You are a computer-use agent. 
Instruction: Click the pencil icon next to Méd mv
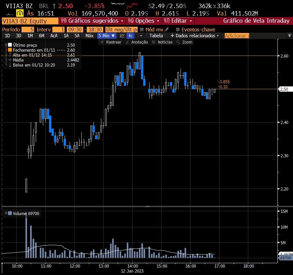coord(167,29)
